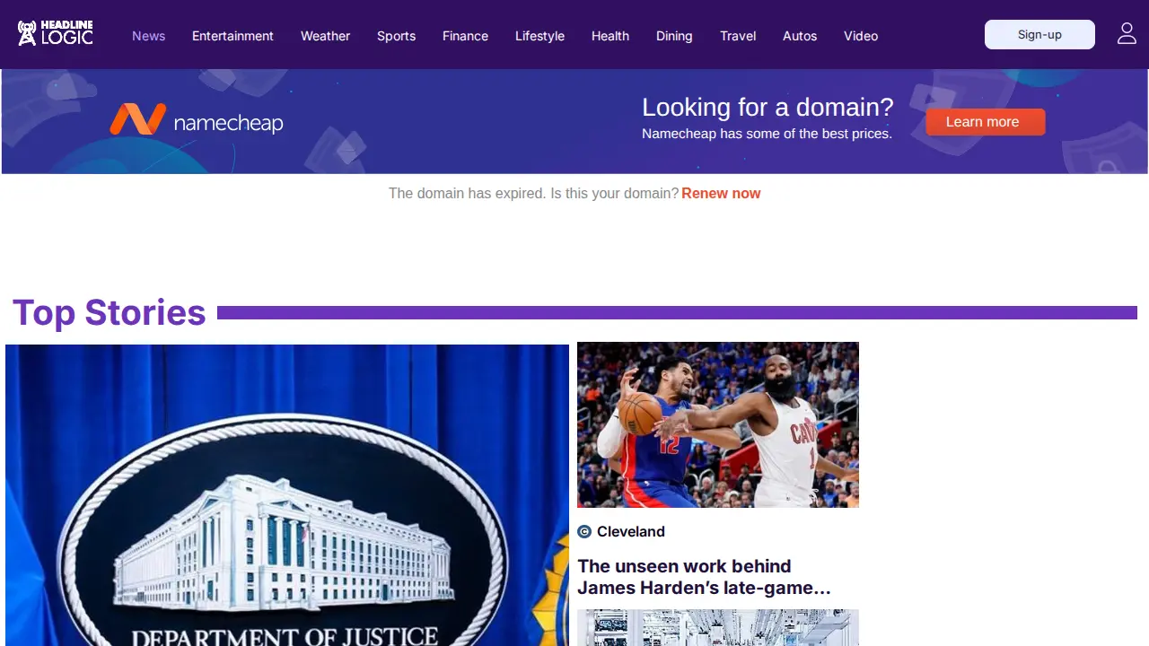Select Lifestyle in the navigation bar
The image size is (1149, 646).
pos(539,36)
